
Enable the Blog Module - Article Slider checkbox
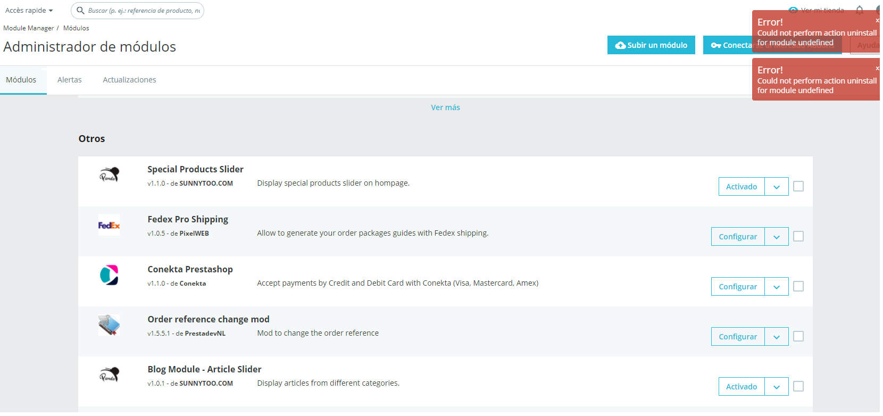tap(798, 386)
